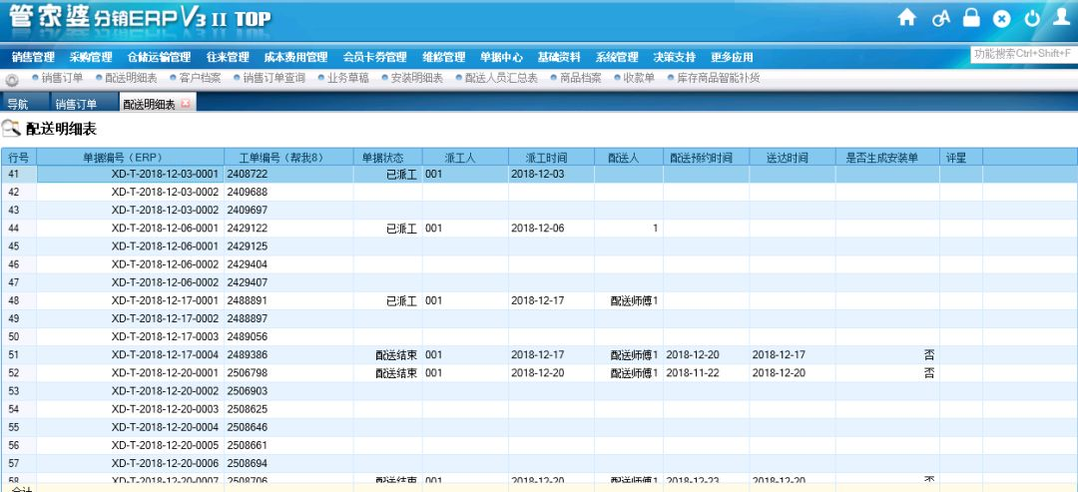Image resolution: width=1078 pixels, height=492 pixels.
Task: Open 配送人员汇总表 shortcut link
Action: [x=501, y=78]
